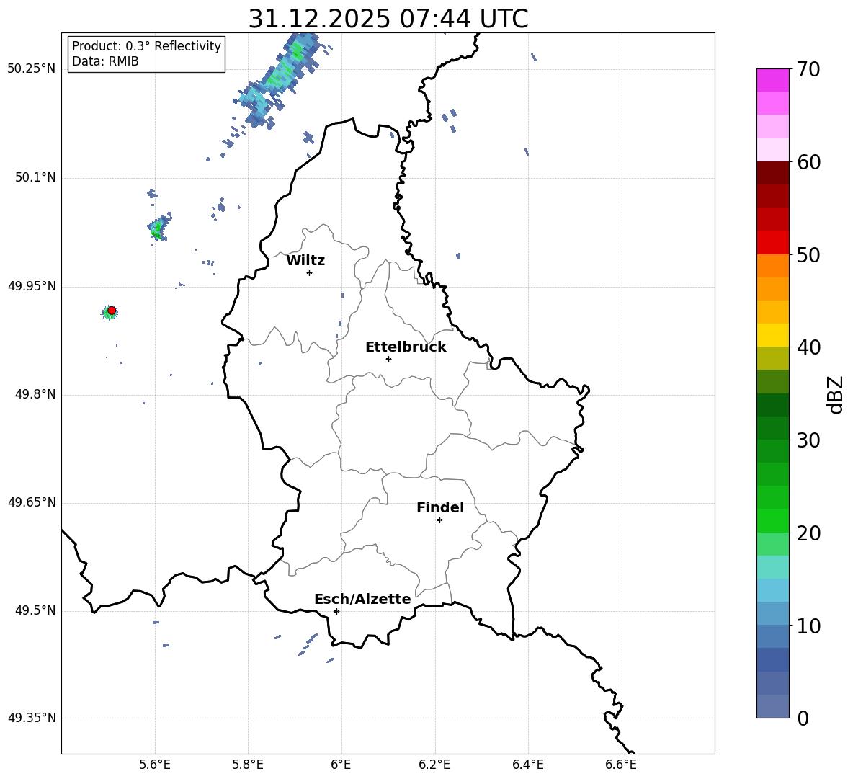Click the 49.8°N latitude label

point(35,394)
